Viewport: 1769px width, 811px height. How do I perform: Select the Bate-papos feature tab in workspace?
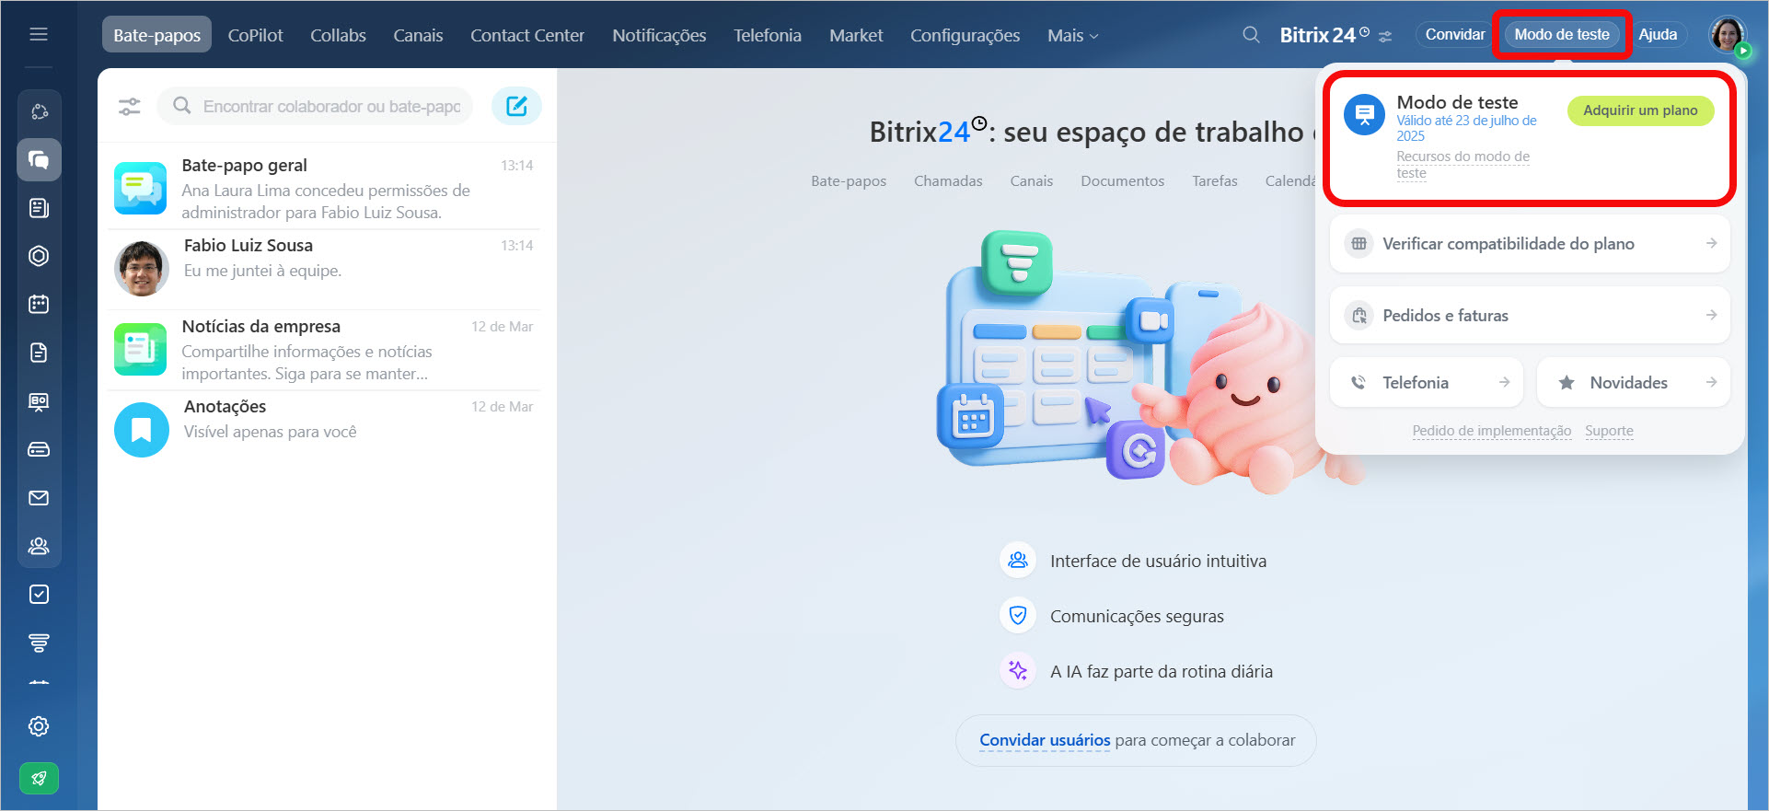tap(849, 181)
